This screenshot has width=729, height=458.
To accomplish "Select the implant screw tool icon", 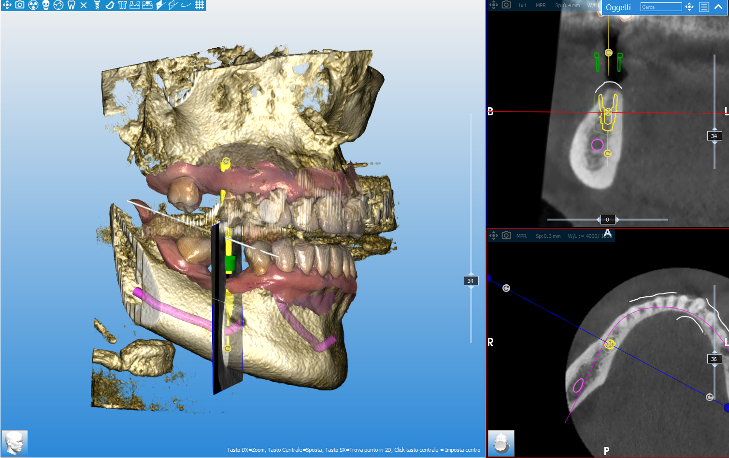I will pyautogui.click(x=97, y=5).
